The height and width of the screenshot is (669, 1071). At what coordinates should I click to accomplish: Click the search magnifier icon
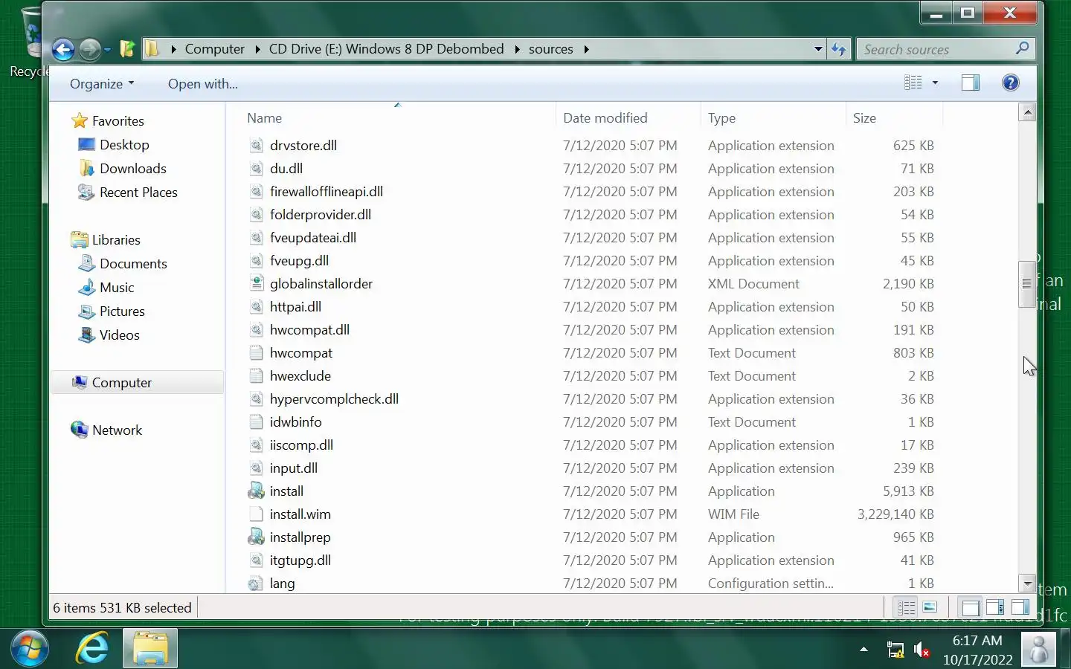click(1023, 49)
